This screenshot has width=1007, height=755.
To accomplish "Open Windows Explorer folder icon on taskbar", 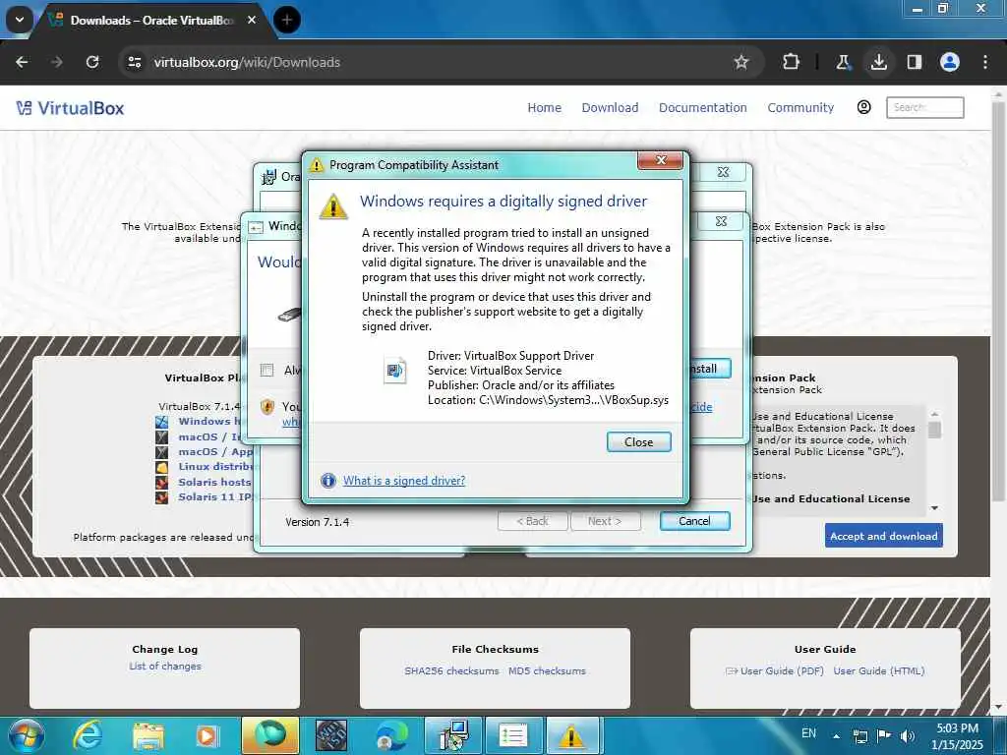I will pyautogui.click(x=148, y=735).
